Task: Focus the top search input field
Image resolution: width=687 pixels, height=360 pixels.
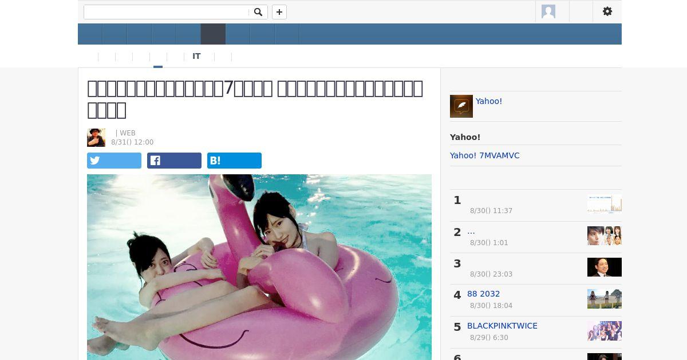Action: 167,12
